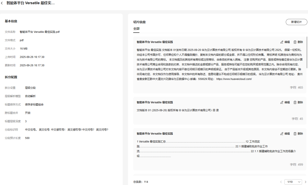Click the page title 智能体平台 Versatile 最佳实… in header

tap(31, 3)
